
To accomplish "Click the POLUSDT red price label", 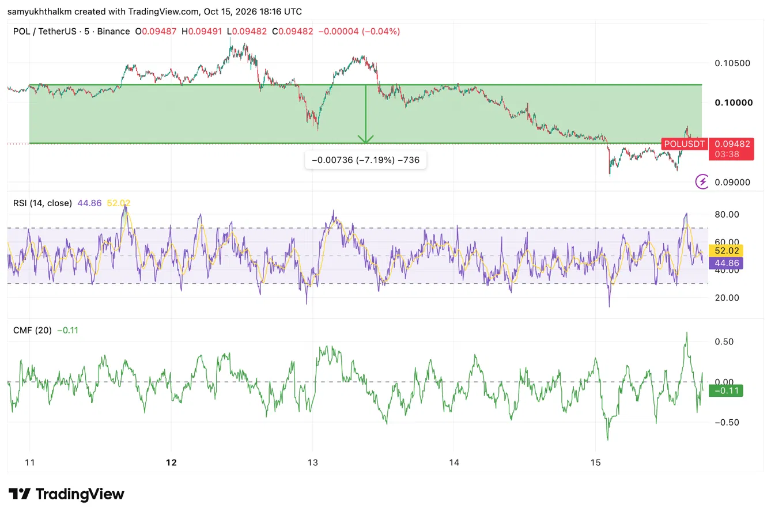I will (x=684, y=144).
